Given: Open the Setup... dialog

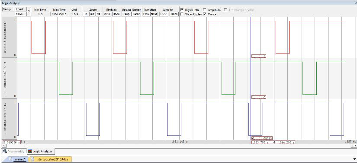Looking at the screenshot, I should coord(8,9).
